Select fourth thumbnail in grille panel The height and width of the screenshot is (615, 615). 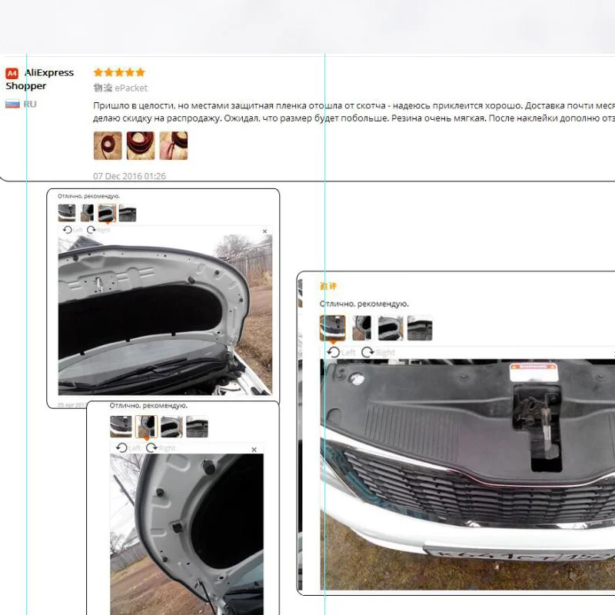[x=420, y=328]
